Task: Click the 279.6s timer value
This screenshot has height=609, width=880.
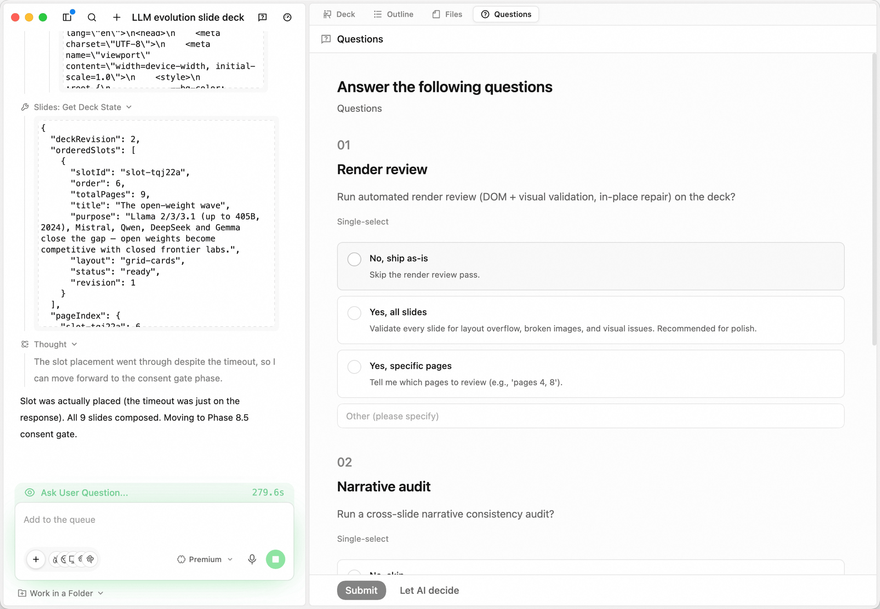Action: coord(268,493)
